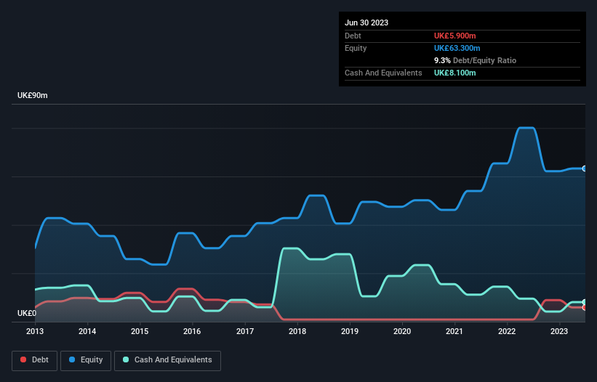Click the teal Cash legend dot

pyautogui.click(x=126, y=359)
